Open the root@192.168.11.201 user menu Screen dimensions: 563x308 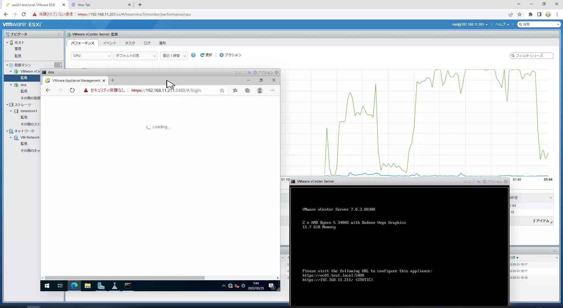(x=470, y=24)
